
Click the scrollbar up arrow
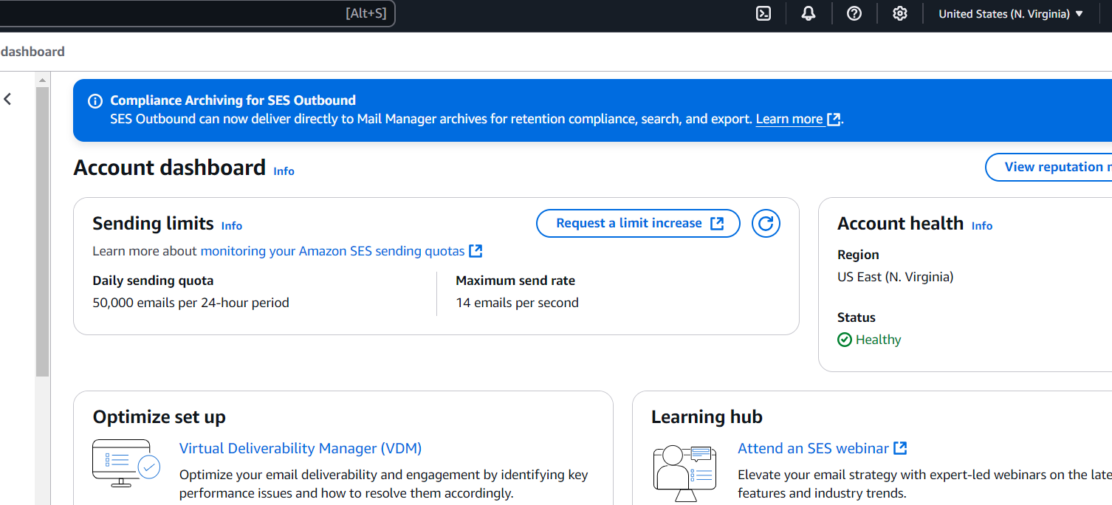(x=42, y=80)
